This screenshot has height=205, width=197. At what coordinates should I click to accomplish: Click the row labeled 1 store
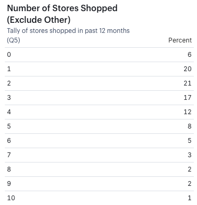(x=99, y=69)
